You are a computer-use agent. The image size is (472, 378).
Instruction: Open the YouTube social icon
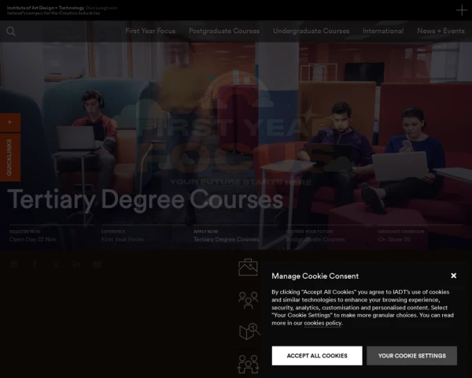click(97, 265)
